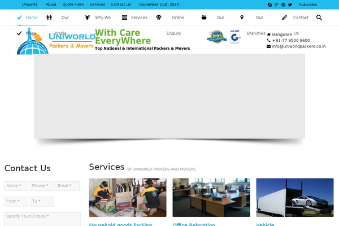339x226 pixels.
Task: Open the office relocation photo
Action: [211, 197]
